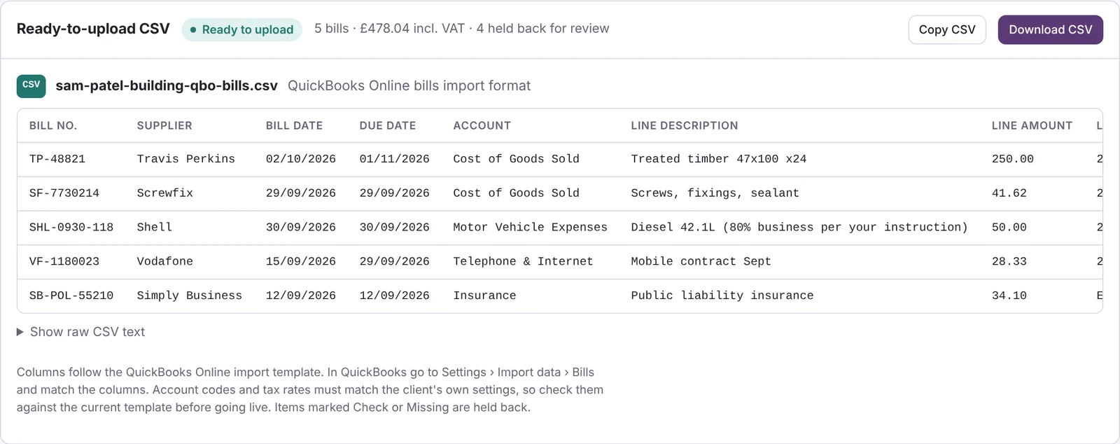Image resolution: width=1120 pixels, height=444 pixels.
Task: Expand Show raw CSV text
Action: click(x=80, y=332)
